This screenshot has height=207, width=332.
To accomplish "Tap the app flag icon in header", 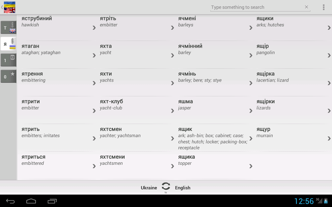I will (x=10, y=7).
